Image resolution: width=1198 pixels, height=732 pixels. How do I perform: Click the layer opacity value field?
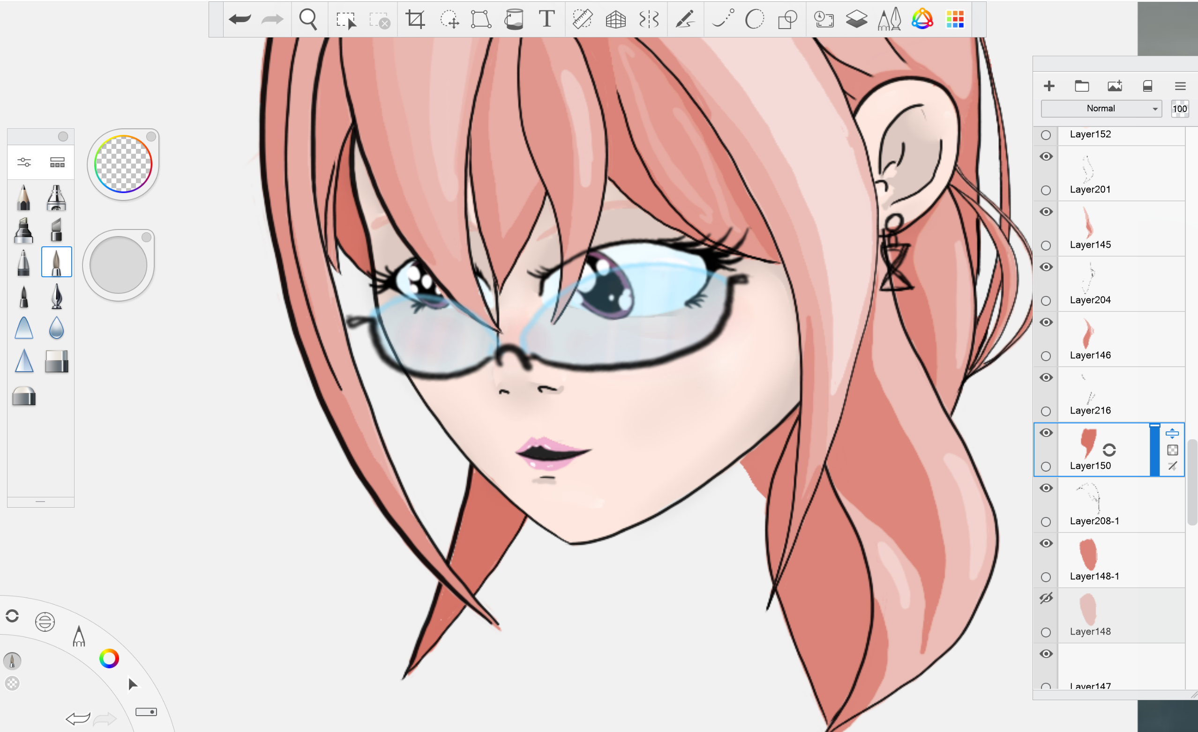(1180, 109)
